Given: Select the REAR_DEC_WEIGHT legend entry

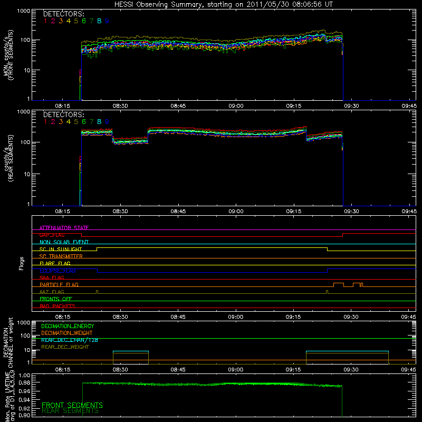Looking at the screenshot, I should [x=65, y=347].
